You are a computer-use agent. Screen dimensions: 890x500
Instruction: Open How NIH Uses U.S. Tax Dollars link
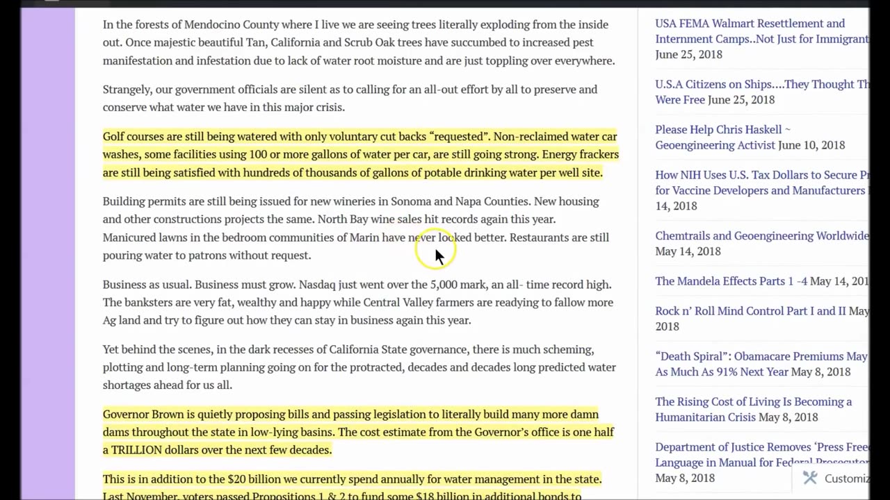click(x=762, y=183)
